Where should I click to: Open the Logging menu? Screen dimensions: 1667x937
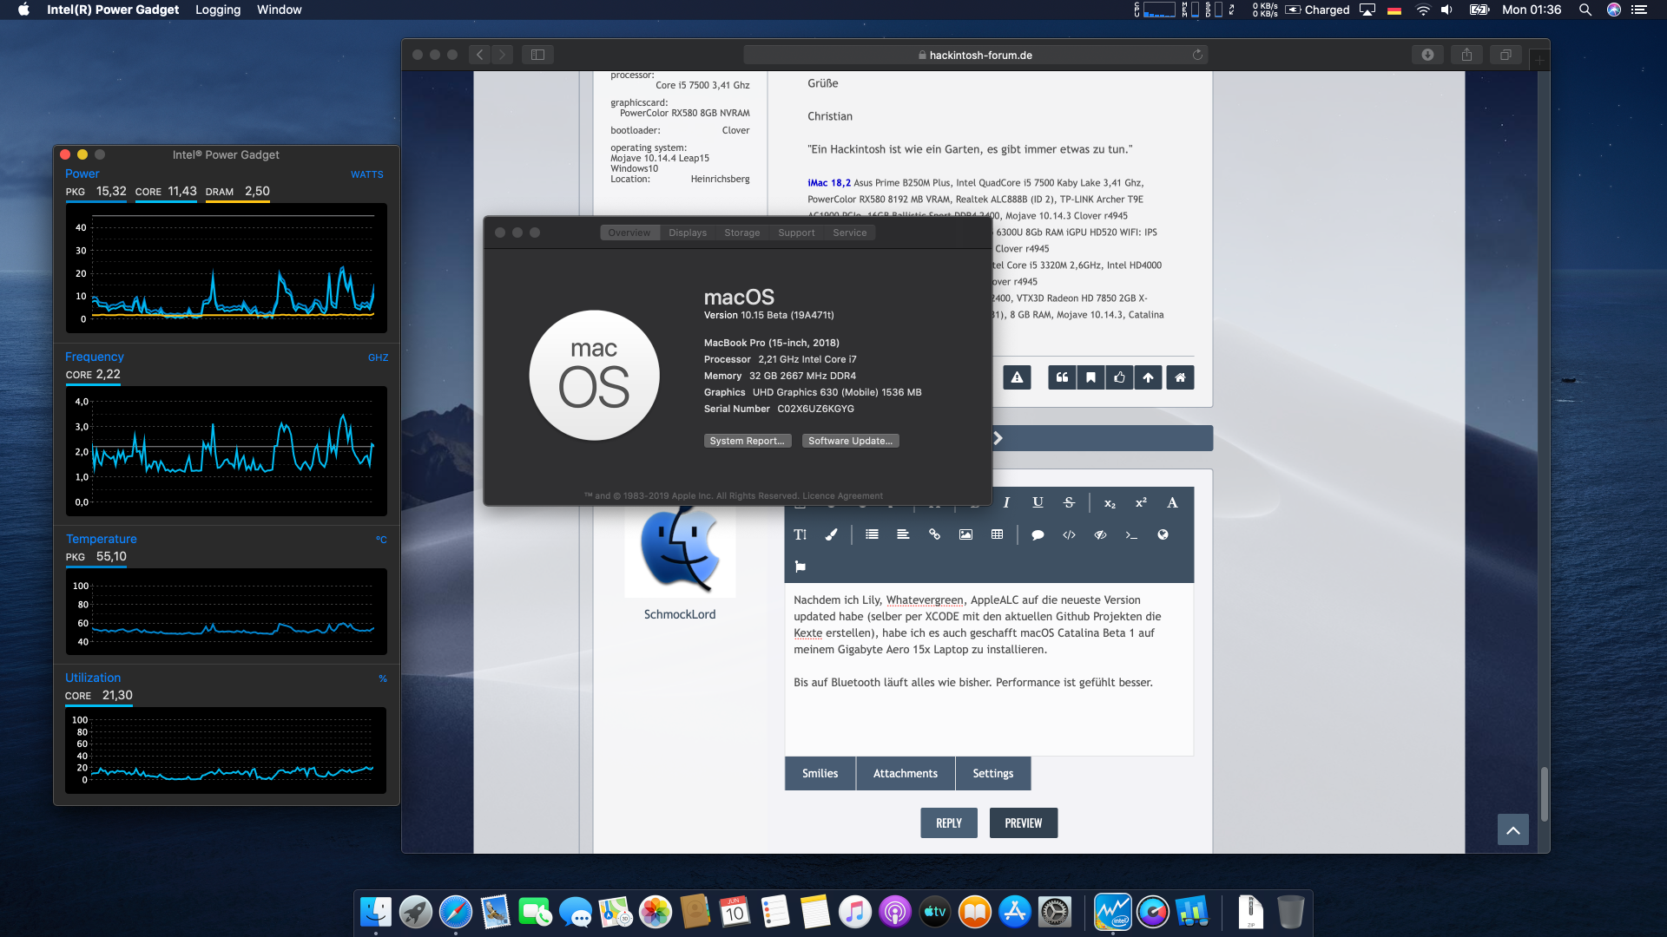(x=217, y=10)
